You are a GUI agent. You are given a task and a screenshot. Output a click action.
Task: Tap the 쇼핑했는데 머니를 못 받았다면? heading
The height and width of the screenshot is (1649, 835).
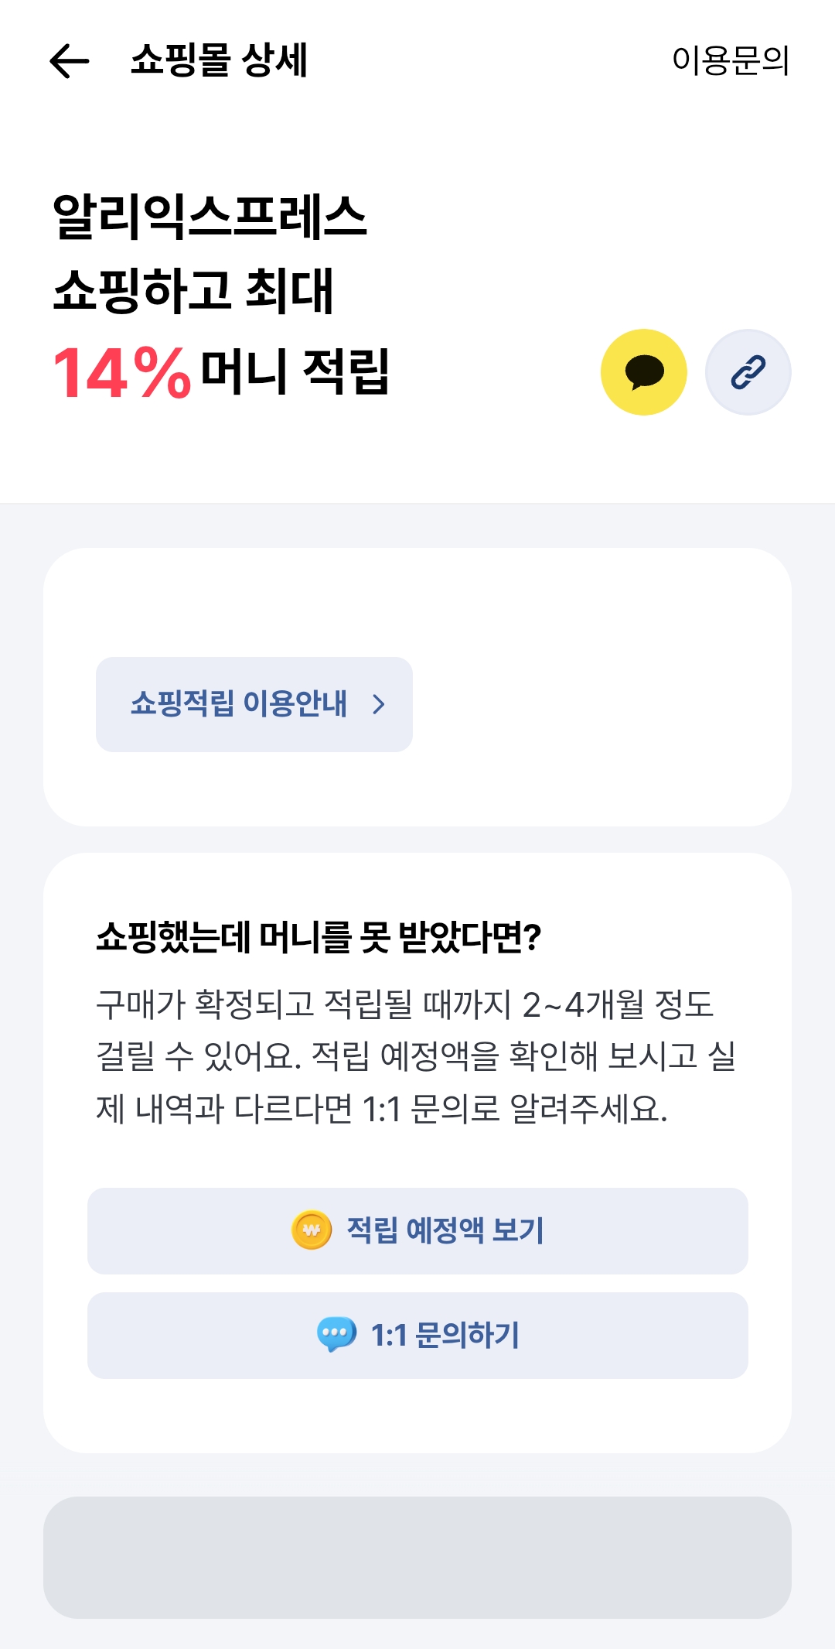point(318,937)
